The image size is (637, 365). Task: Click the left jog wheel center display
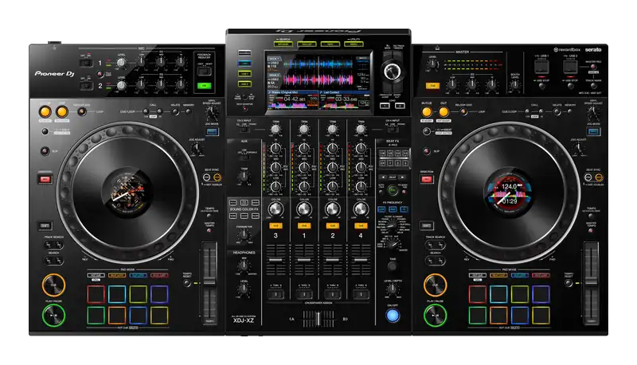tap(127, 192)
